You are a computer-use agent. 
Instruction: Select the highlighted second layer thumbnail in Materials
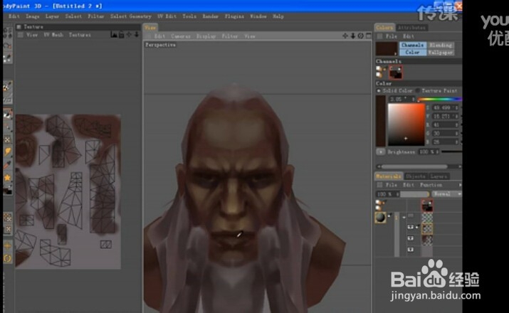click(x=427, y=228)
